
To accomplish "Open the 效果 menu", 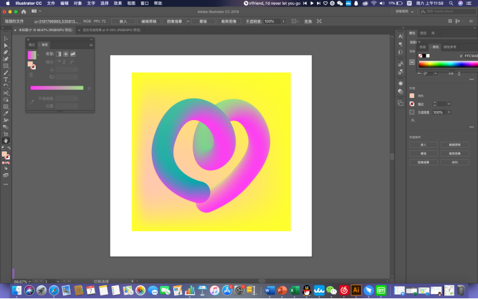I will tap(117, 3).
